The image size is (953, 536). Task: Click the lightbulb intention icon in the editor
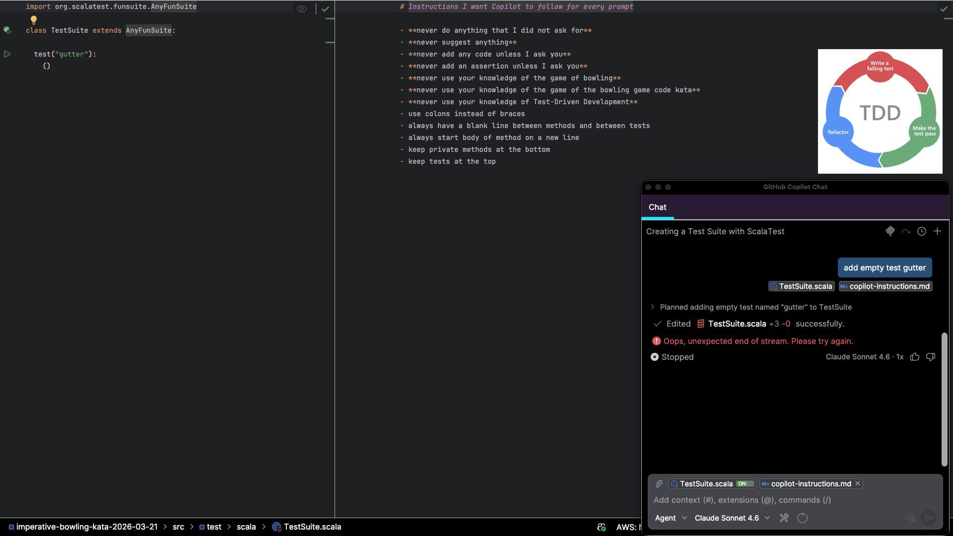34,20
